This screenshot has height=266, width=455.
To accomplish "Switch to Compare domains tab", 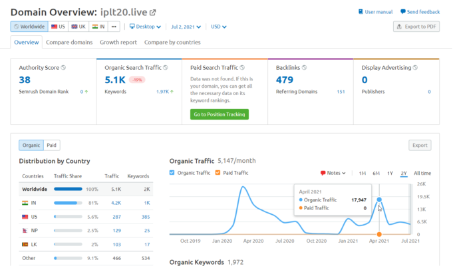I will [69, 43].
